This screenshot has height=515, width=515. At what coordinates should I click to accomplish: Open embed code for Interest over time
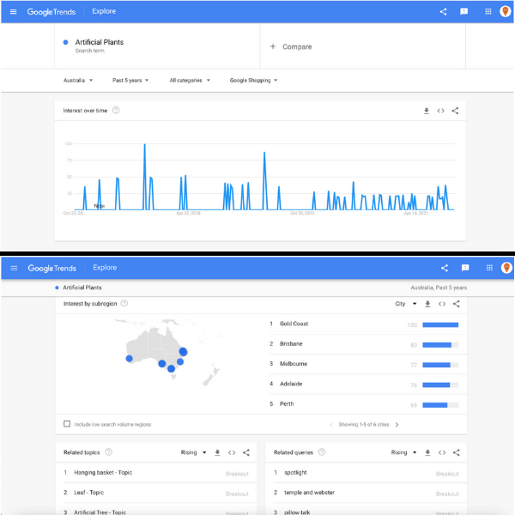point(441,111)
